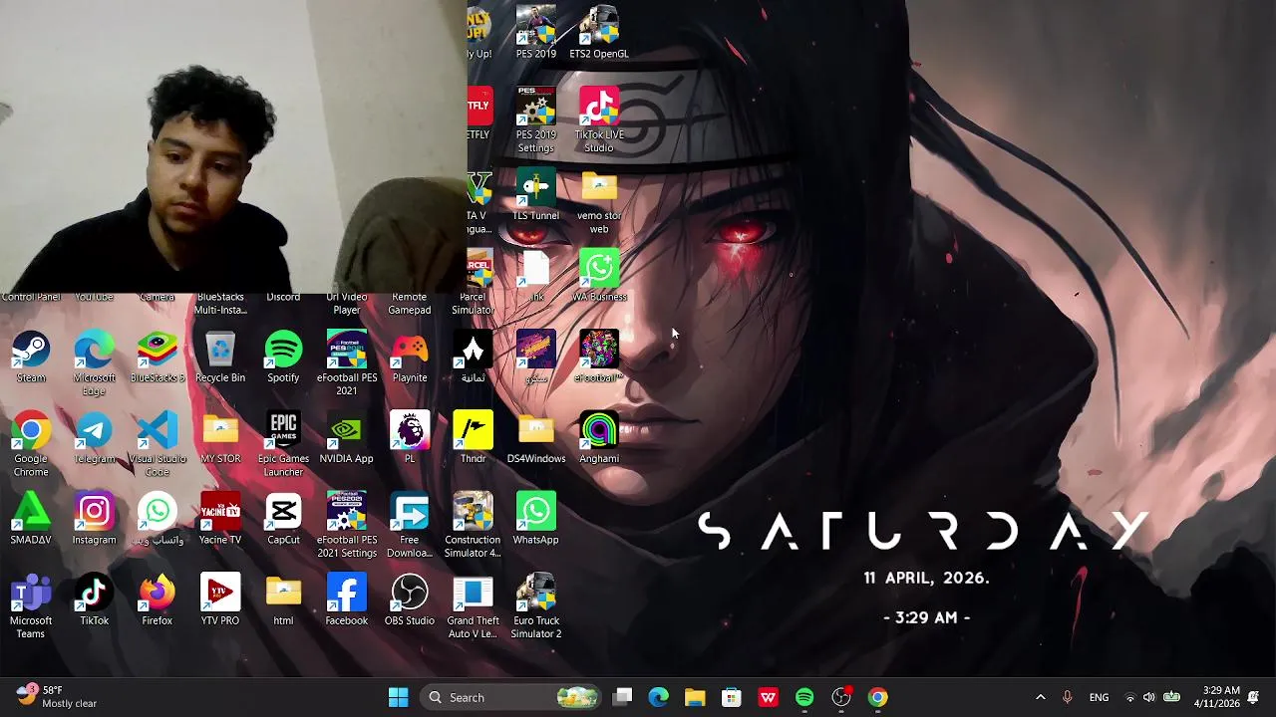Image resolution: width=1276 pixels, height=717 pixels.
Task: Select the html folder on desktop
Action: coord(283,600)
